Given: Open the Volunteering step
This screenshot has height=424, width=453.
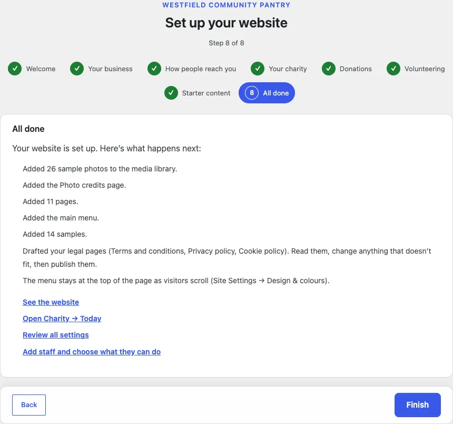Looking at the screenshot, I should 416,69.
